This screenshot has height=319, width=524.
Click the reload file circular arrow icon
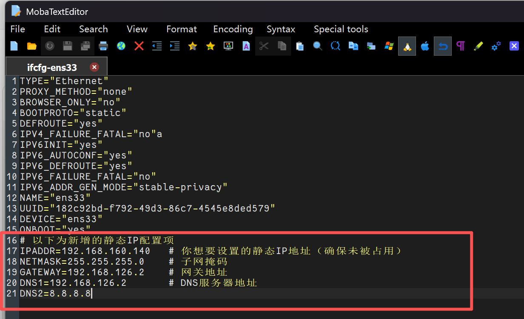coord(50,46)
